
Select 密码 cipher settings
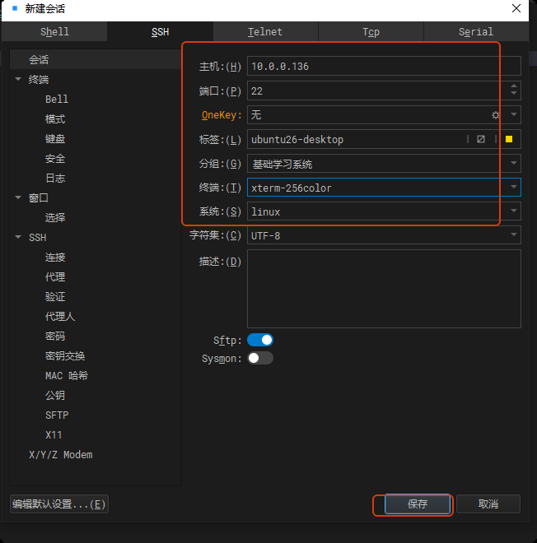pos(55,336)
